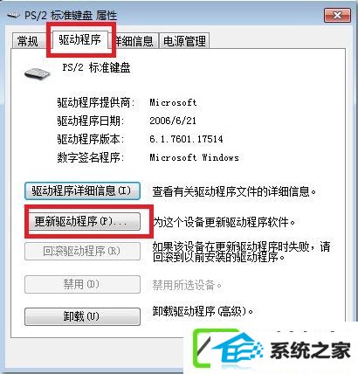The width and height of the screenshot is (358, 374).
Task: Click the 禁用(D) button
Action: (x=82, y=284)
